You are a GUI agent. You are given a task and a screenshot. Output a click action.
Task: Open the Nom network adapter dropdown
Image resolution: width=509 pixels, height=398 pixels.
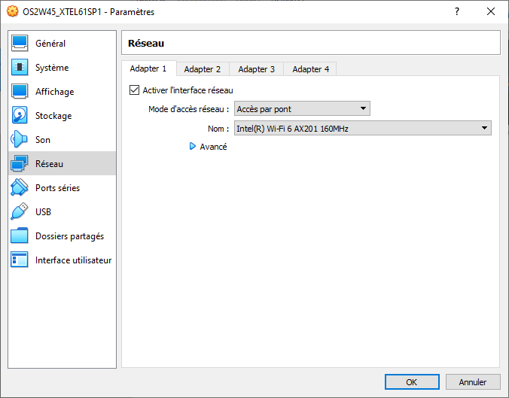[x=362, y=129]
